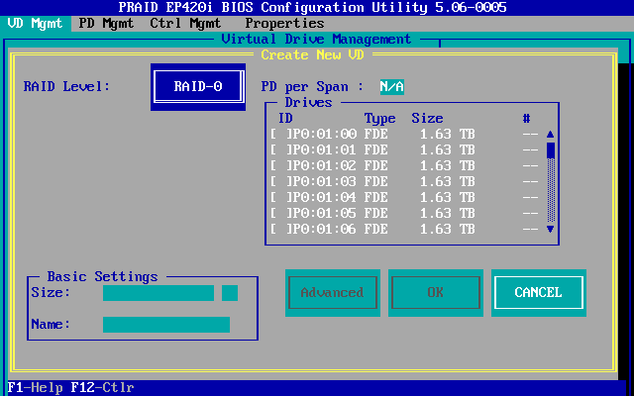Enable the checkbox for drive P0:01:03

(x=279, y=181)
